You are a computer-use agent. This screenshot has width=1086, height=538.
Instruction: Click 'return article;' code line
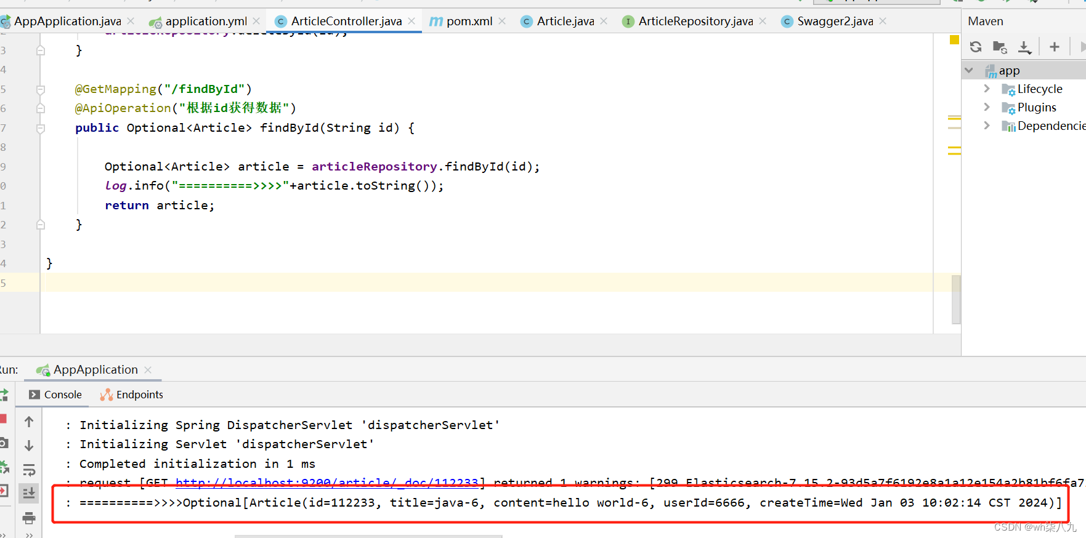point(160,205)
